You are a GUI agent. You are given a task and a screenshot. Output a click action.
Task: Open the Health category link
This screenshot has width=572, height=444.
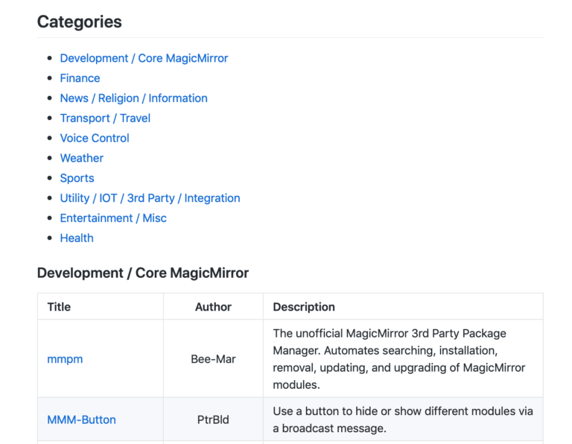77,238
